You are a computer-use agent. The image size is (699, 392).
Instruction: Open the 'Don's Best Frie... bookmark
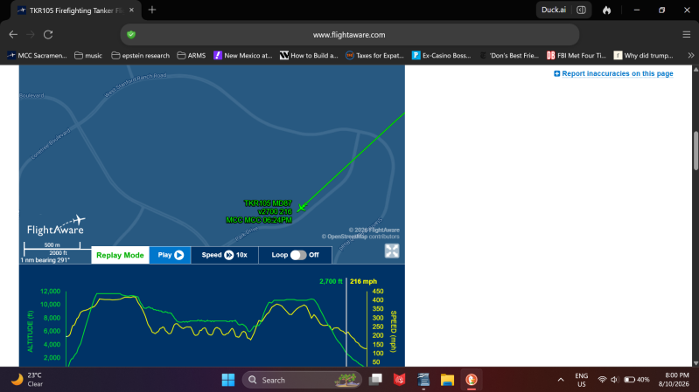(509, 56)
